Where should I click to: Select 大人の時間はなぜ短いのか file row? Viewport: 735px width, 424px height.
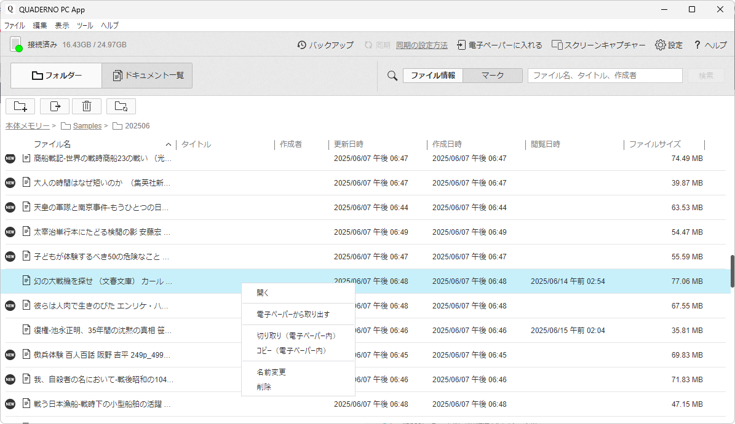coord(365,183)
